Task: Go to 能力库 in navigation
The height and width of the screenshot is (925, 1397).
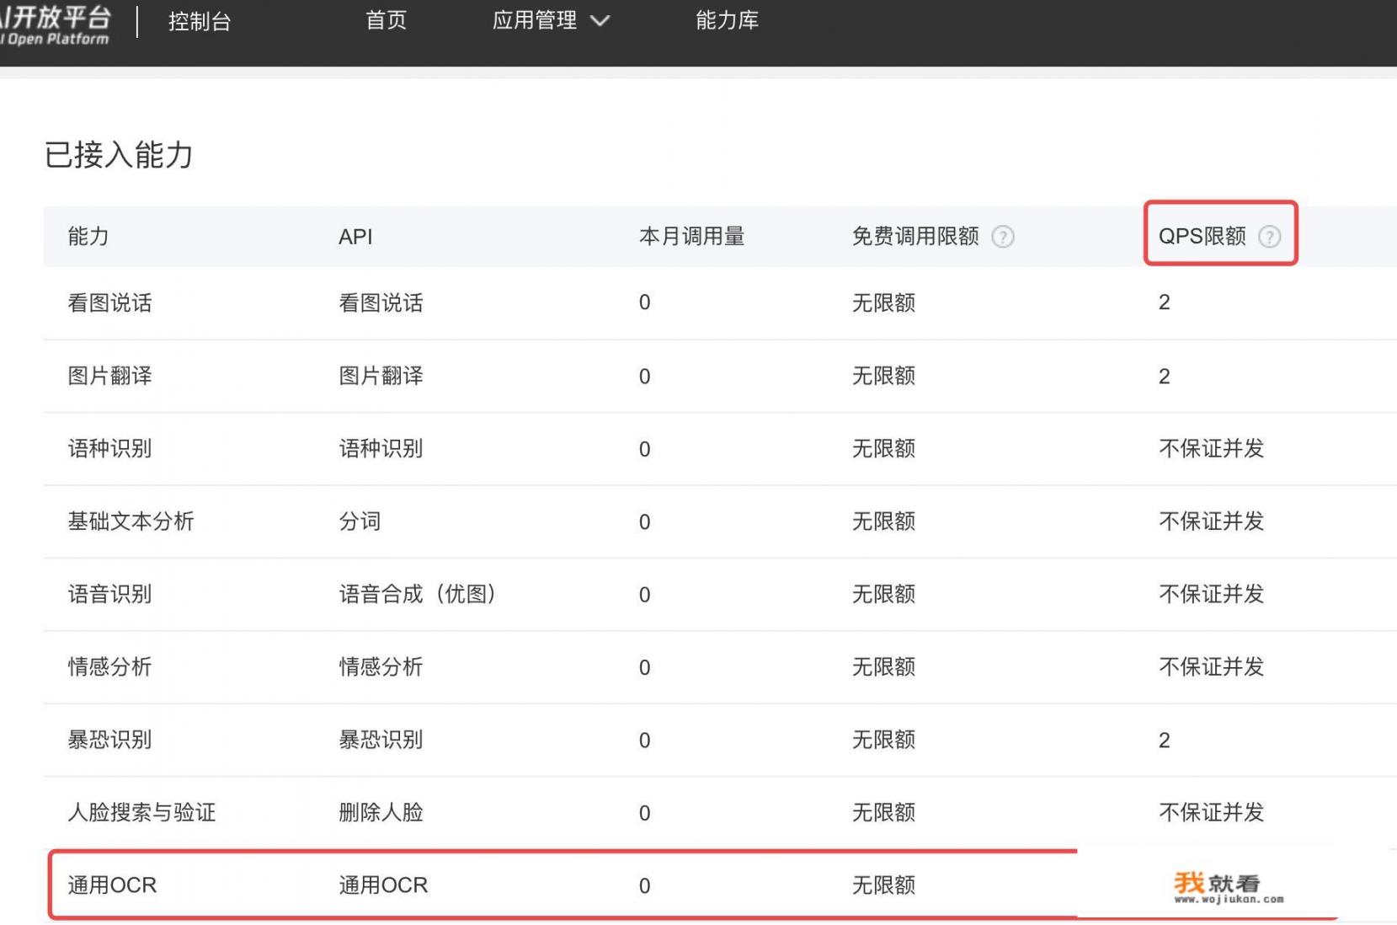Action: (727, 20)
